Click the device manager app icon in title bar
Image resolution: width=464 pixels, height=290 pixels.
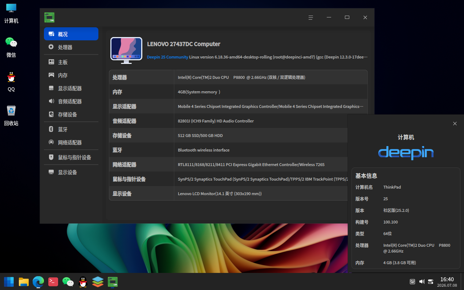[49, 17]
